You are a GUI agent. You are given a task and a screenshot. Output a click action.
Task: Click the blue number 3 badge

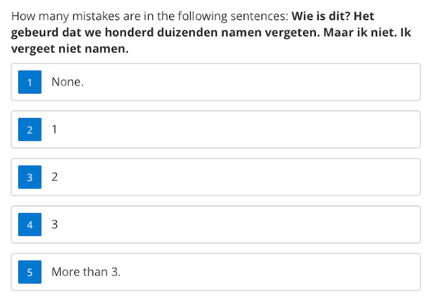pyautogui.click(x=30, y=177)
